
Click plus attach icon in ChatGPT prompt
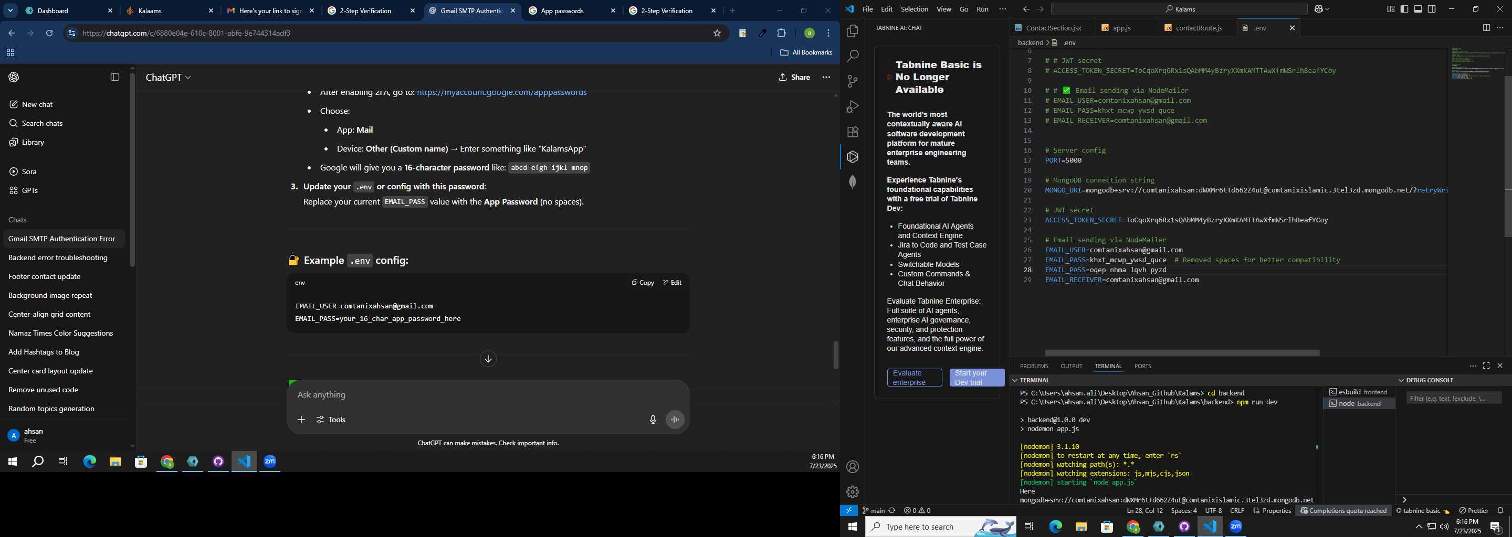[301, 420]
